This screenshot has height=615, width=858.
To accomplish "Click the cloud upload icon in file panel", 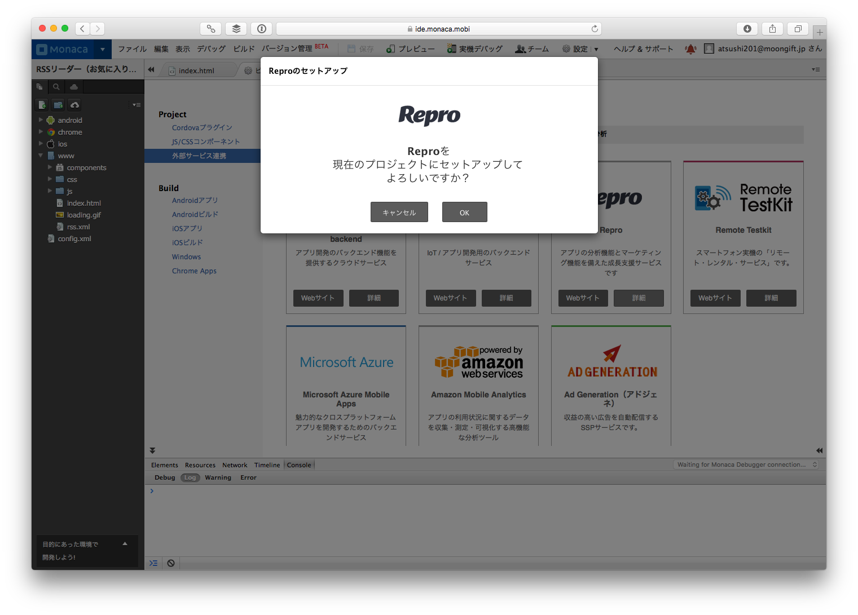I will pyautogui.click(x=74, y=105).
